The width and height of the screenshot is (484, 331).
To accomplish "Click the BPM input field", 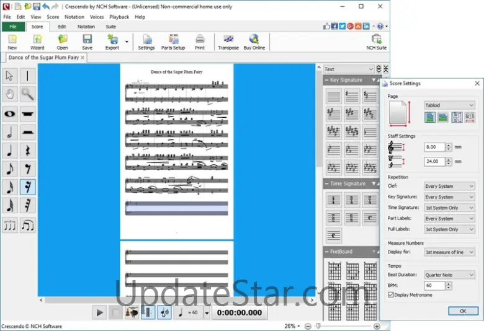I will [x=434, y=286].
